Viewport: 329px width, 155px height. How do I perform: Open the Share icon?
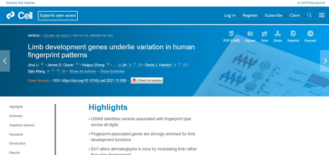pos(278,34)
